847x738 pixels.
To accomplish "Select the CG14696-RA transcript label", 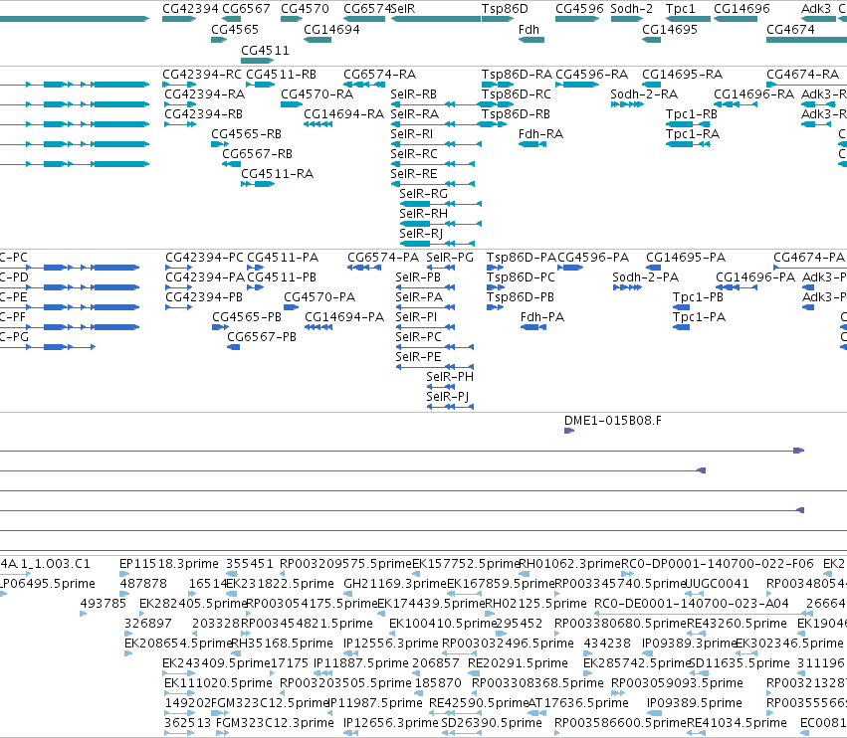I will point(753,93).
